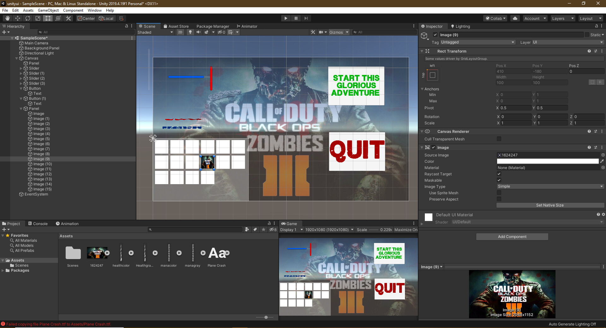
Task: Toggle 2D mode in the Scene view
Action: tap(180, 32)
